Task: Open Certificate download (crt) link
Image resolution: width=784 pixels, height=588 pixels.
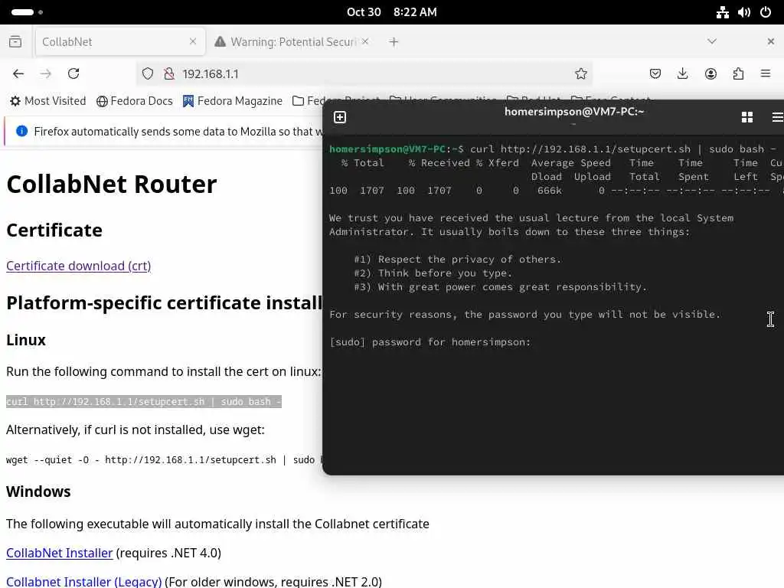Action: pos(79,266)
